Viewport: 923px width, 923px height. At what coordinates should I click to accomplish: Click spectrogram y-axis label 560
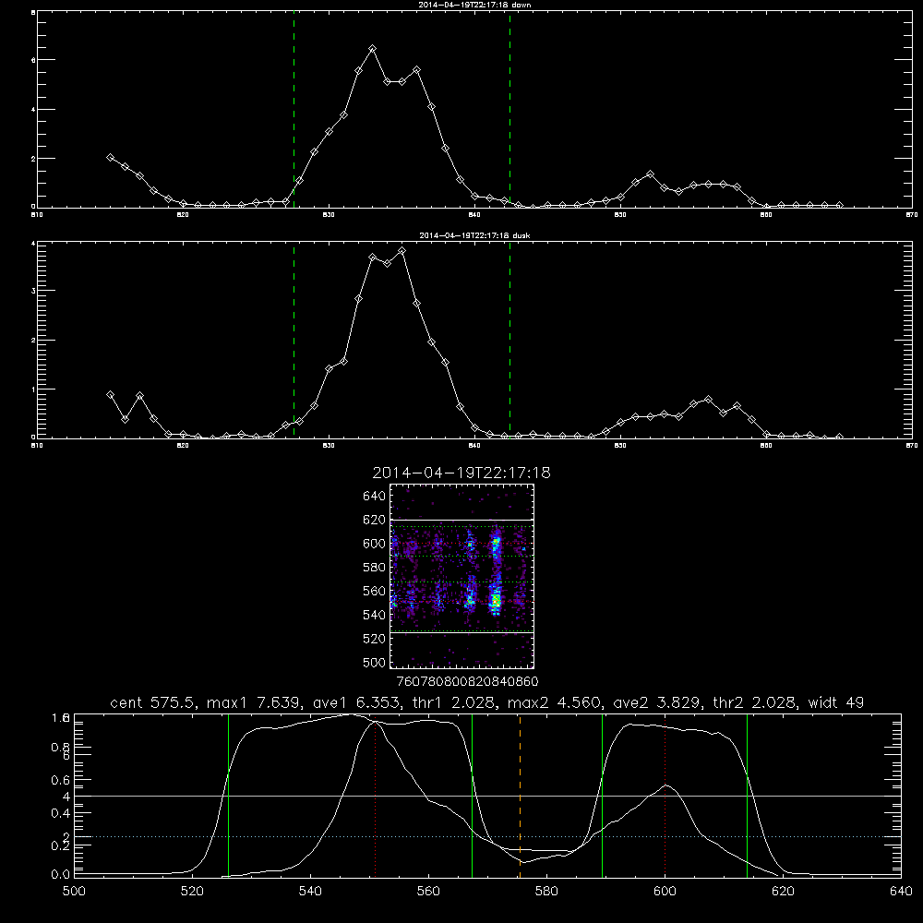[375, 591]
